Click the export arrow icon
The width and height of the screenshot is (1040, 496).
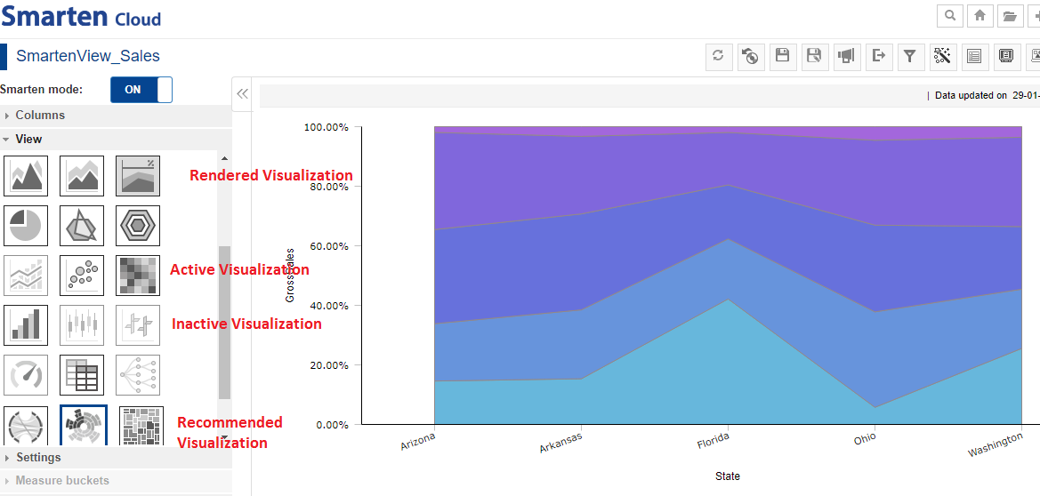pos(879,56)
